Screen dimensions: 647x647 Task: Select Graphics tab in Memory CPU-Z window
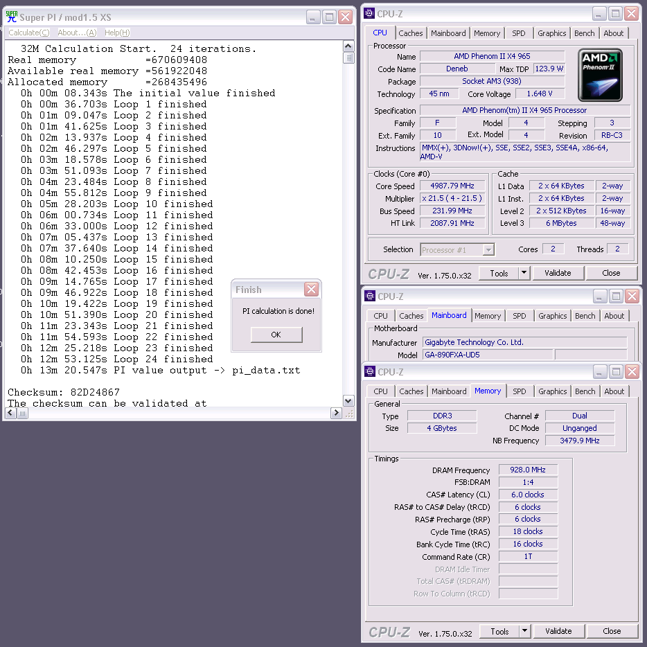[553, 391]
